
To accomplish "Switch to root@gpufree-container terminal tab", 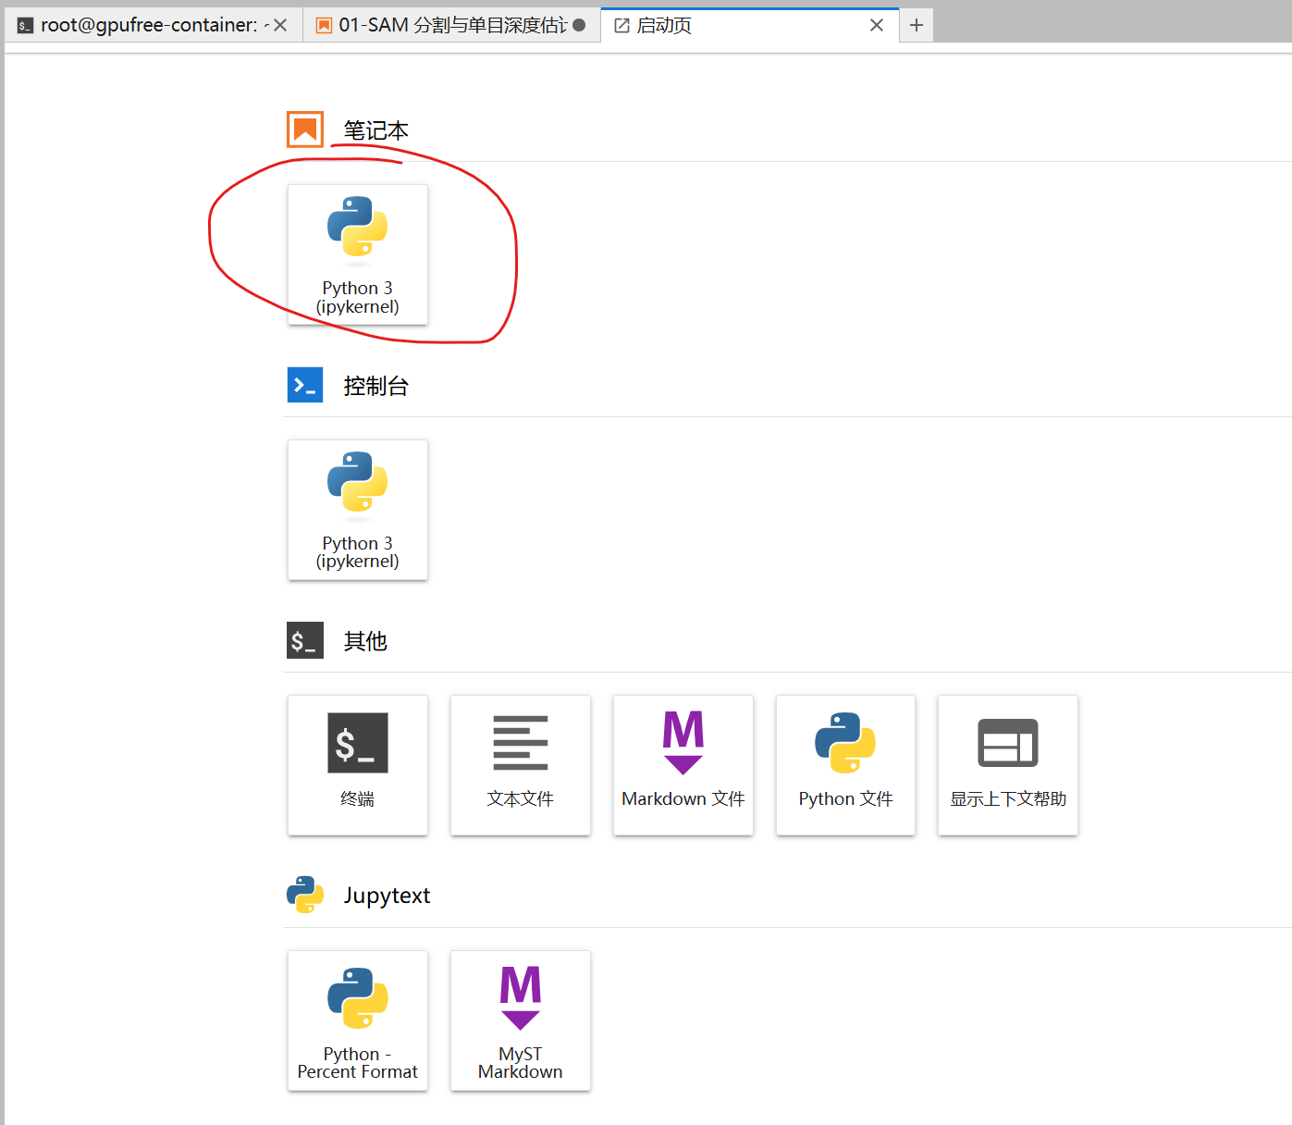I will tap(154, 25).
